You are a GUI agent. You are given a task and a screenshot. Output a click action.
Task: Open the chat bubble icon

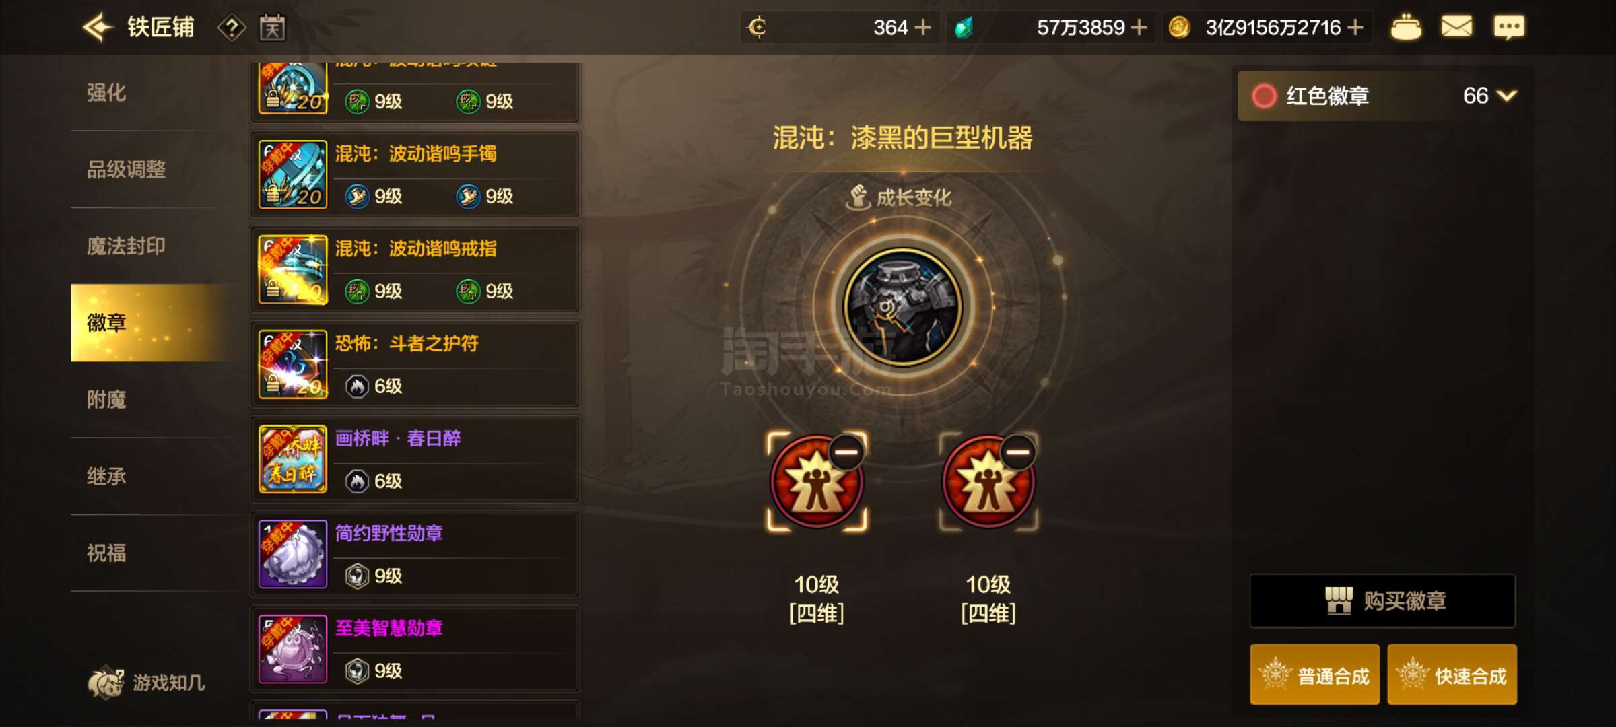(x=1509, y=28)
